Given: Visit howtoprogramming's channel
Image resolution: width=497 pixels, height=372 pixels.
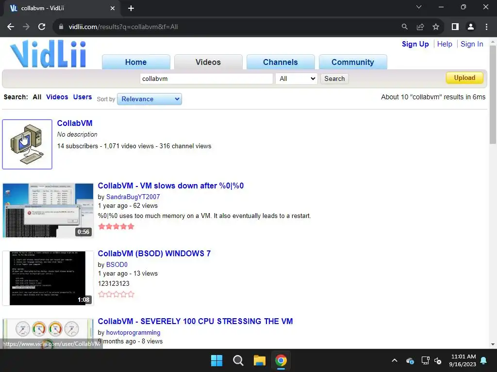Looking at the screenshot, I should click(133, 332).
